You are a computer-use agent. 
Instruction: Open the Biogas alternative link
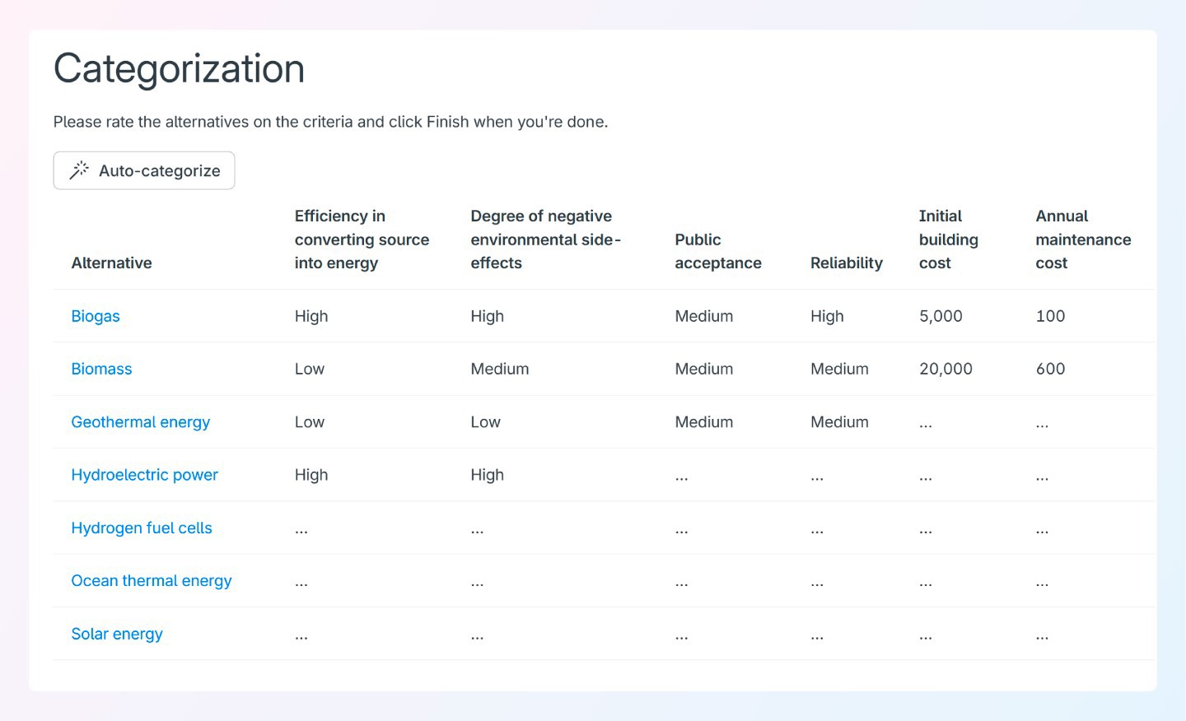click(x=96, y=316)
